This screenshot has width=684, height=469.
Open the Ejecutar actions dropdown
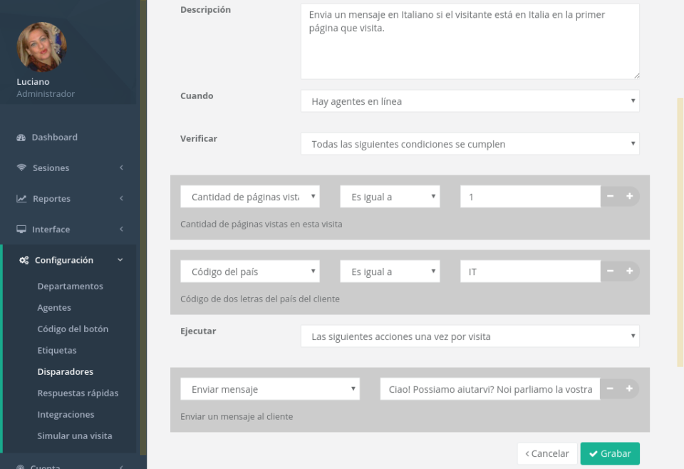pyautogui.click(x=470, y=336)
